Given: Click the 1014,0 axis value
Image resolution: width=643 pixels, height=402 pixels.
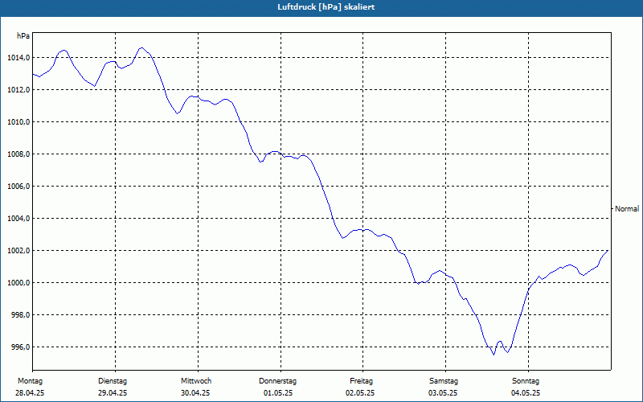Looking at the screenshot, I should (18, 58).
